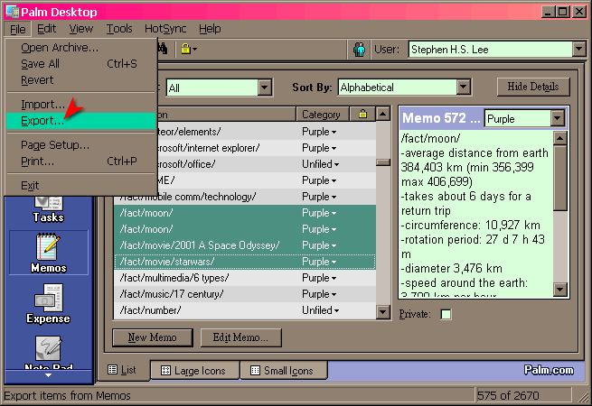Click the New Memo button
The height and width of the screenshot is (406, 592).
[153, 337]
